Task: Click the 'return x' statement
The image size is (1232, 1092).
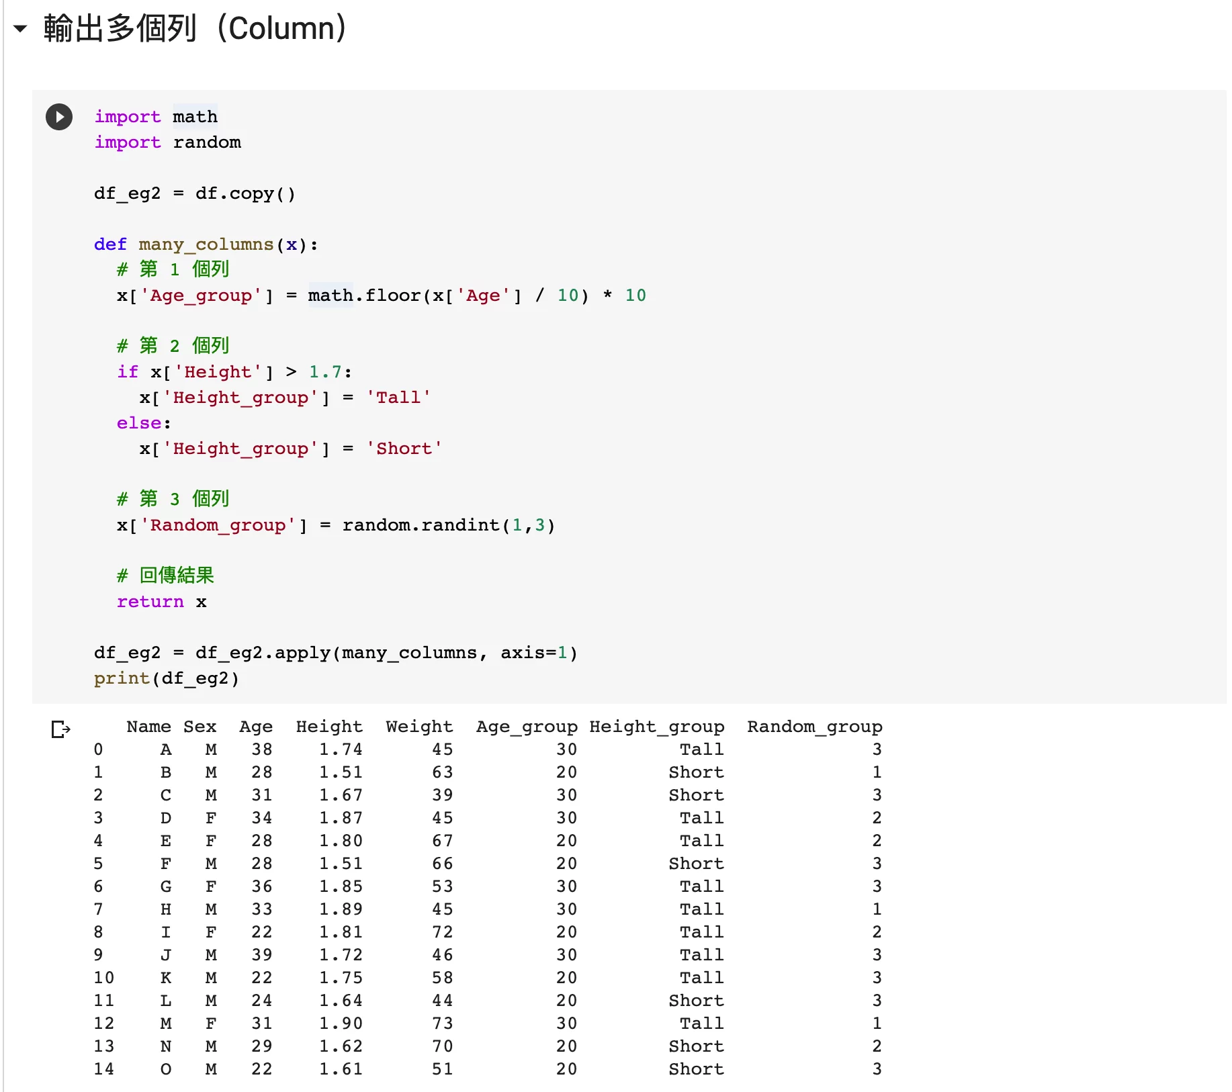Action: point(161,602)
